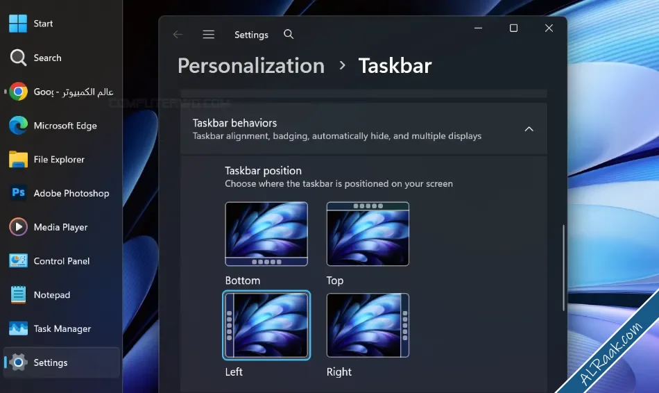
Task: Select the Bottom taskbar position thumbnail
Action: click(x=266, y=234)
